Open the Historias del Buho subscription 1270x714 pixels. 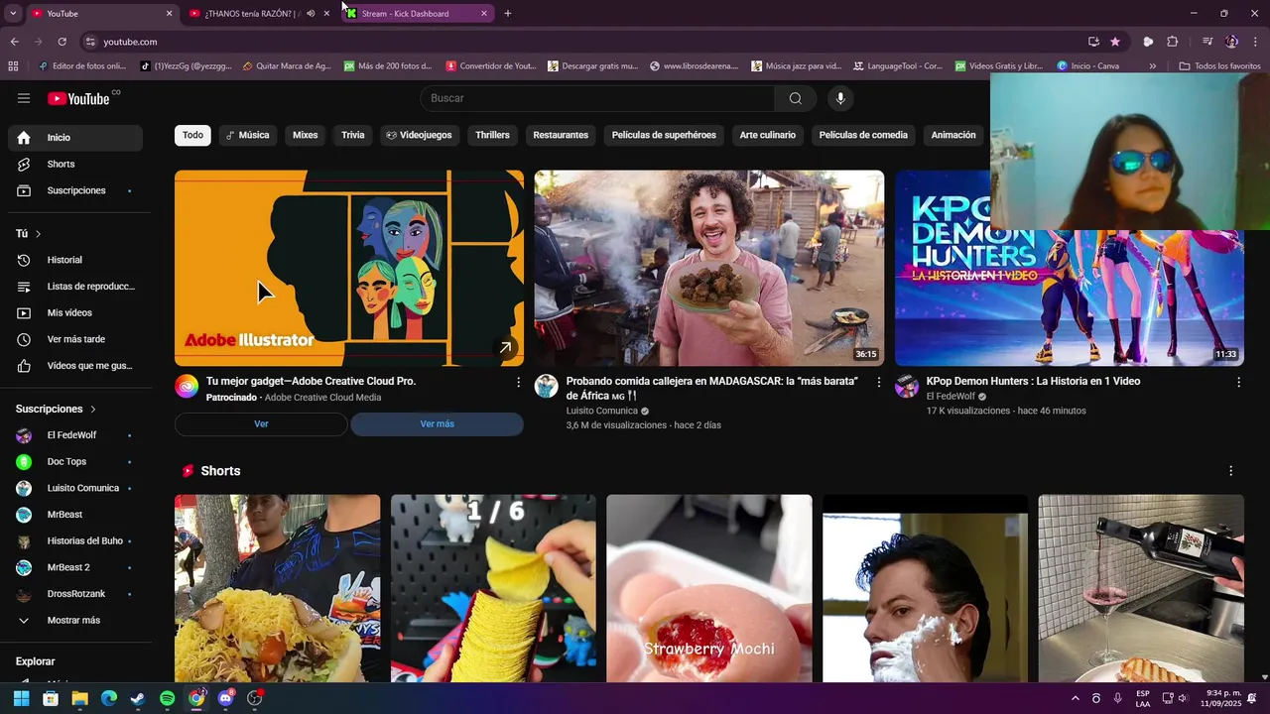pos(75,541)
